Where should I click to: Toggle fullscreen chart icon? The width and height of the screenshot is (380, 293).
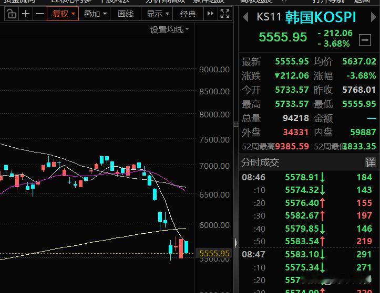tap(225, 14)
